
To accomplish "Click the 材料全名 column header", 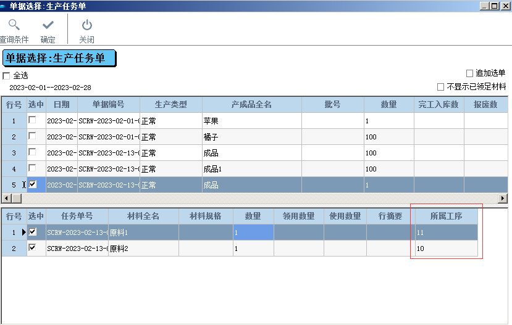I will tap(143, 216).
